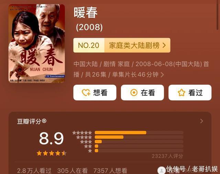Tap the chevron on the ranking banner
This screenshot has width=220, height=174.
pyautogui.click(x=164, y=45)
